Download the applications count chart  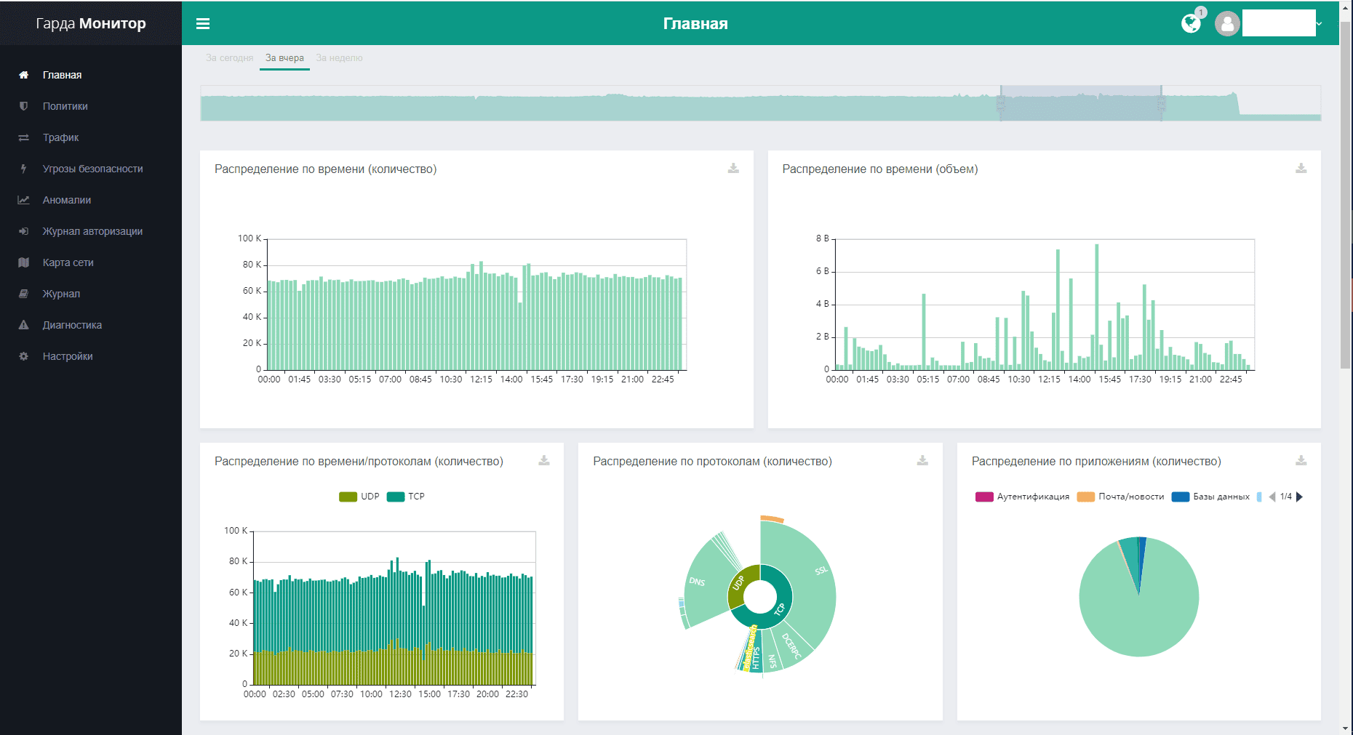tap(1301, 461)
